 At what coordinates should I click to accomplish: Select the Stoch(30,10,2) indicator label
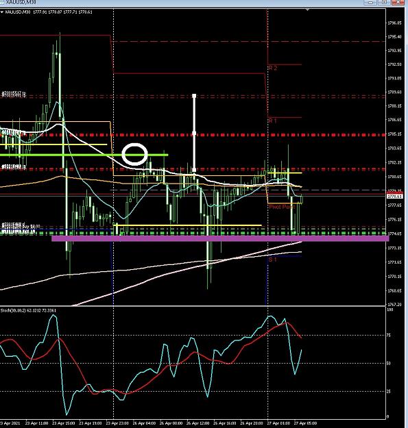(x=28, y=310)
